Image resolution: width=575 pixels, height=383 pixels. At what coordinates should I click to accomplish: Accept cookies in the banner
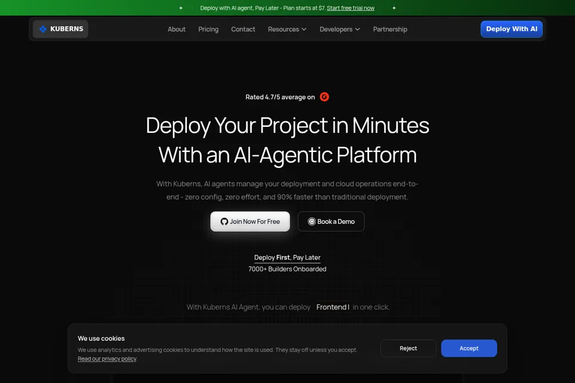click(469, 348)
